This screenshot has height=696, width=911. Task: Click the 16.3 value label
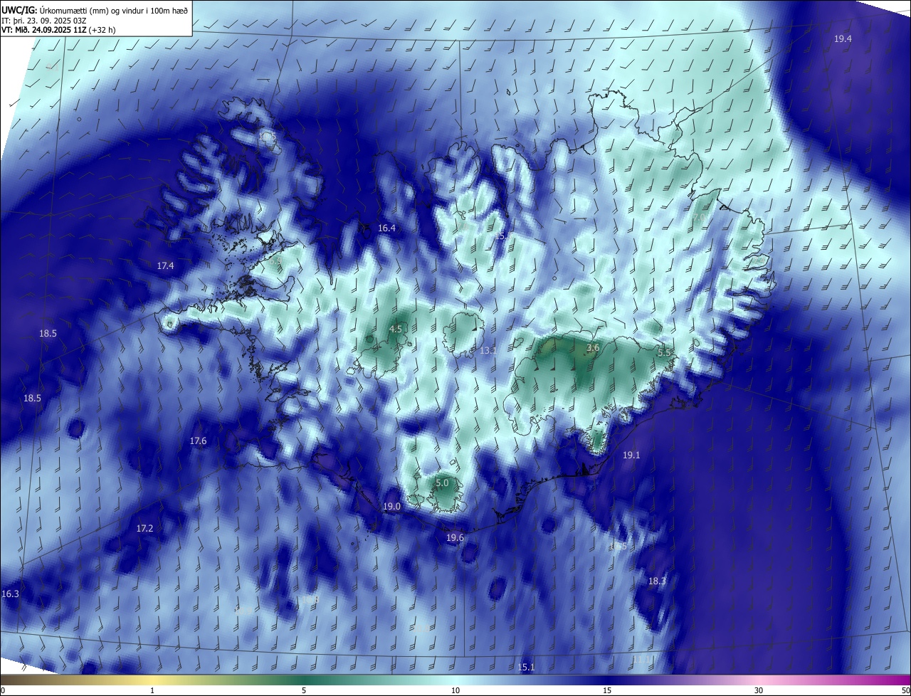coord(11,594)
